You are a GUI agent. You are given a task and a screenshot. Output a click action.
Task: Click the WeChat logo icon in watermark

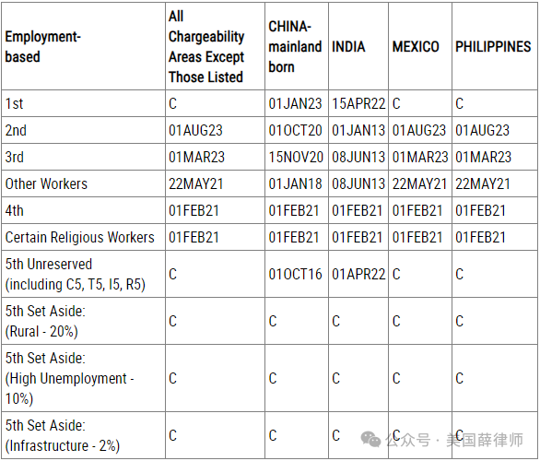(x=370, y=439)
